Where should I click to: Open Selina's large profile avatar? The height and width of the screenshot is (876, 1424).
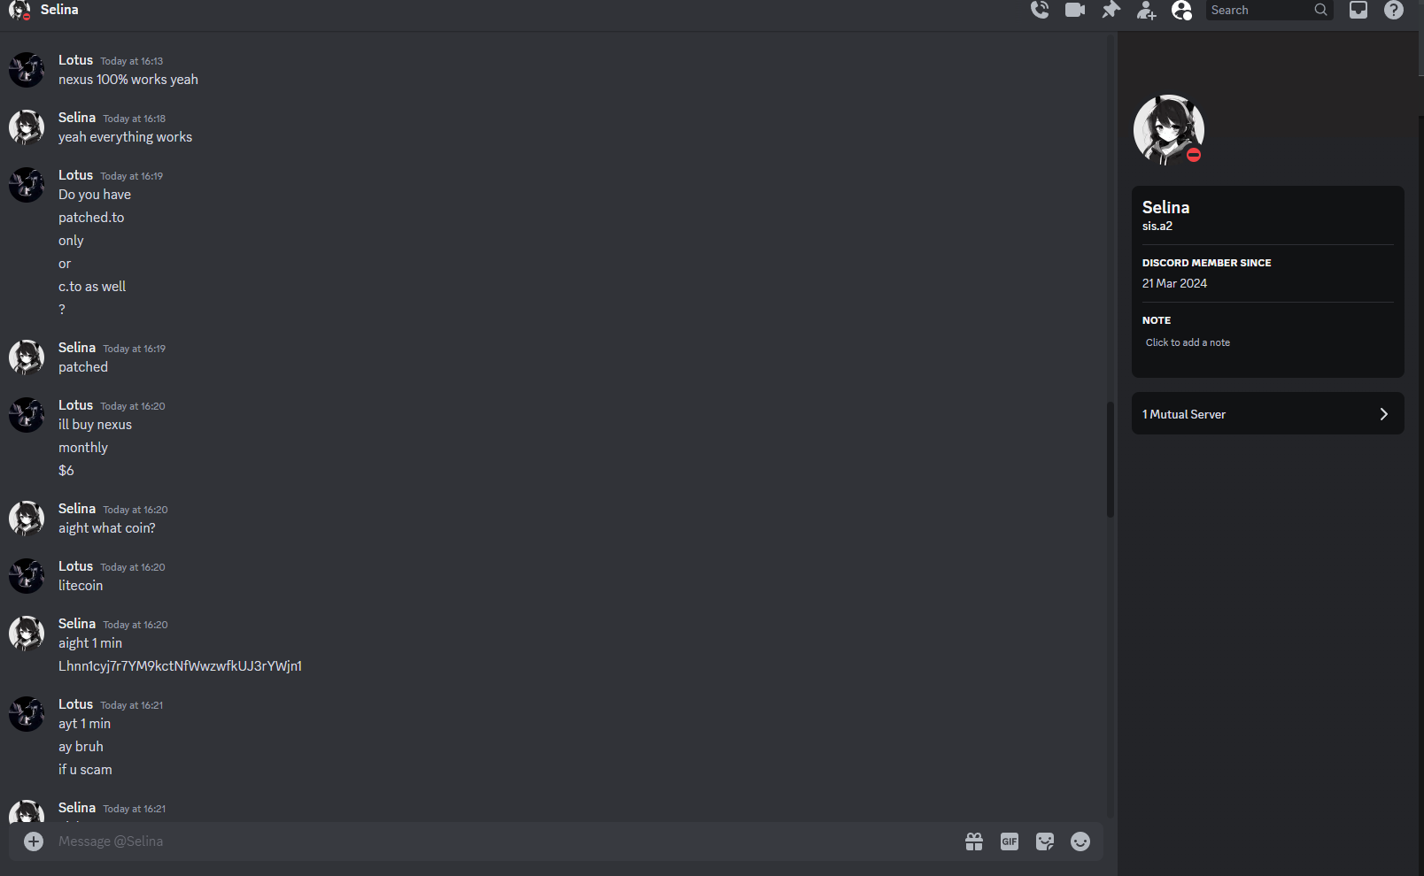click(1169, 130)
